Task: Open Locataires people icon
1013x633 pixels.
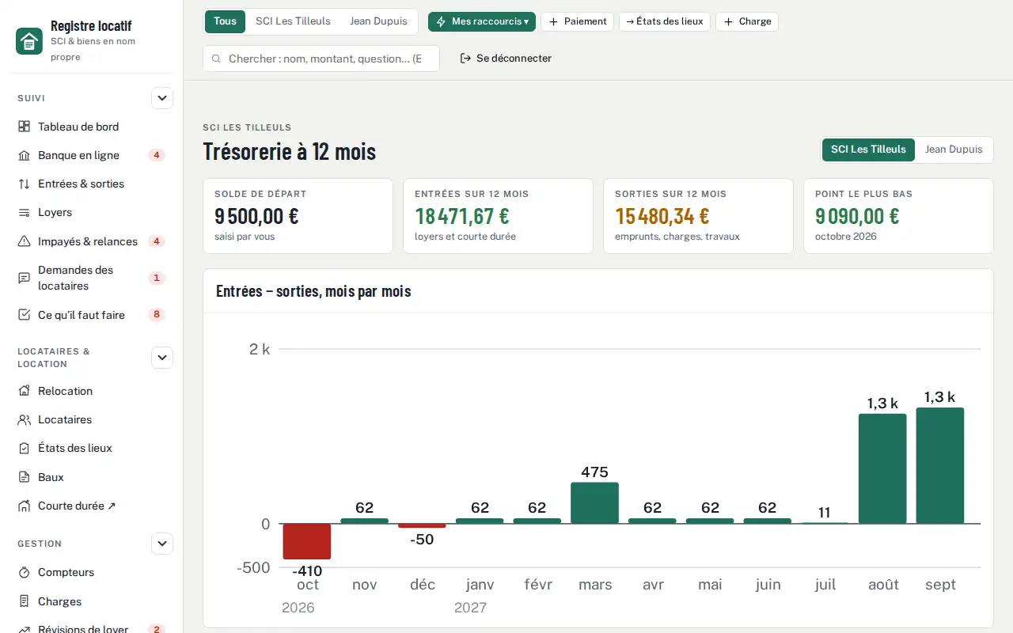Action: click(x=24, y=419)
